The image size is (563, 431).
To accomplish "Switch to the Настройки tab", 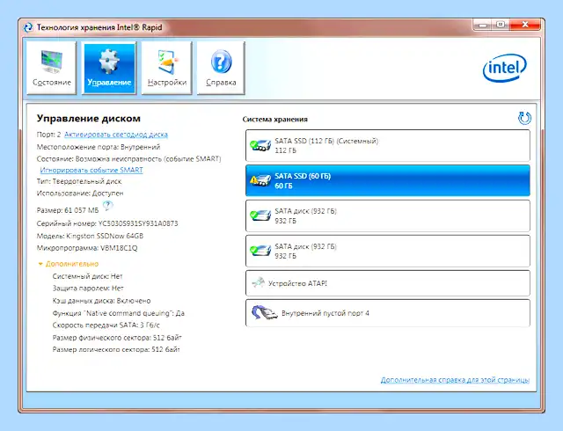I will click(x=167, y=68).
